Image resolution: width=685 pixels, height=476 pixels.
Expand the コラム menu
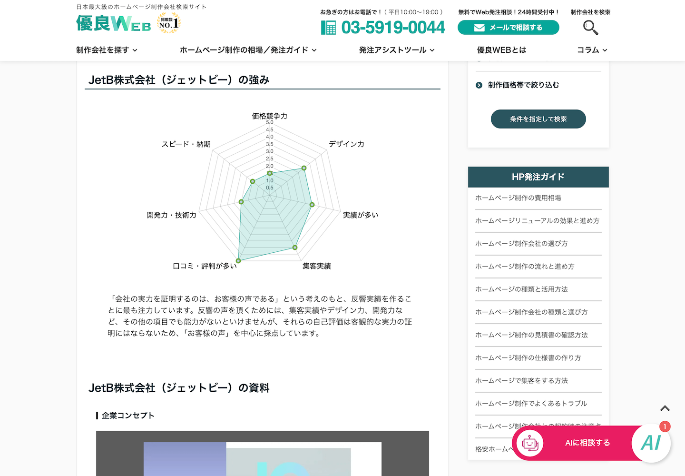592,50
